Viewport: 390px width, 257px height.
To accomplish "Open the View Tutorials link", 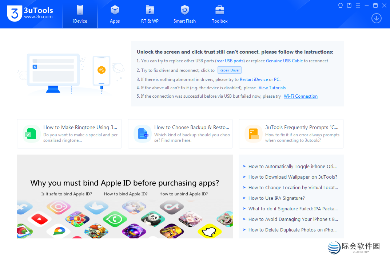I will click(272, 88).
